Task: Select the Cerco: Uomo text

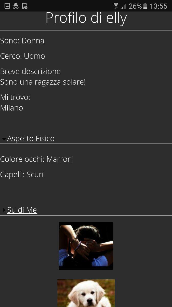Action: 22,56
